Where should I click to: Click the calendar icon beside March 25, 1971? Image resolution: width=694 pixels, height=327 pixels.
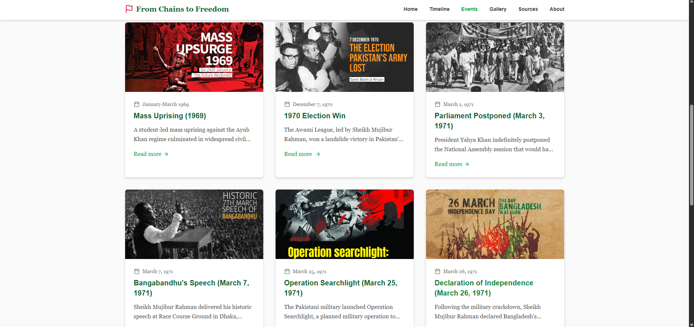click(x=287, y=271)
